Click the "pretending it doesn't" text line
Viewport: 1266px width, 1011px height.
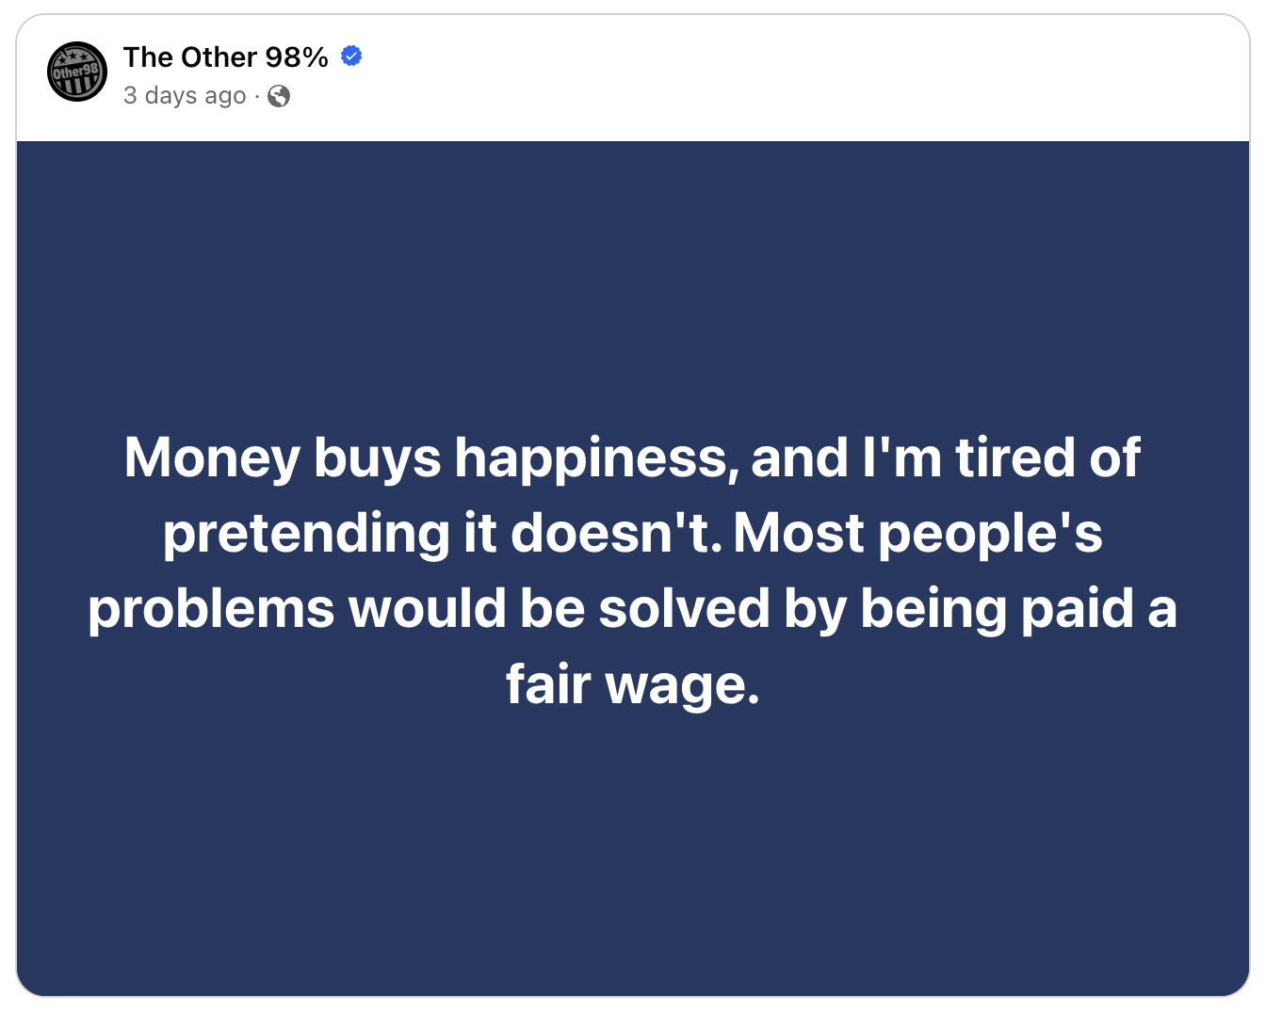(x=632, y=533)
